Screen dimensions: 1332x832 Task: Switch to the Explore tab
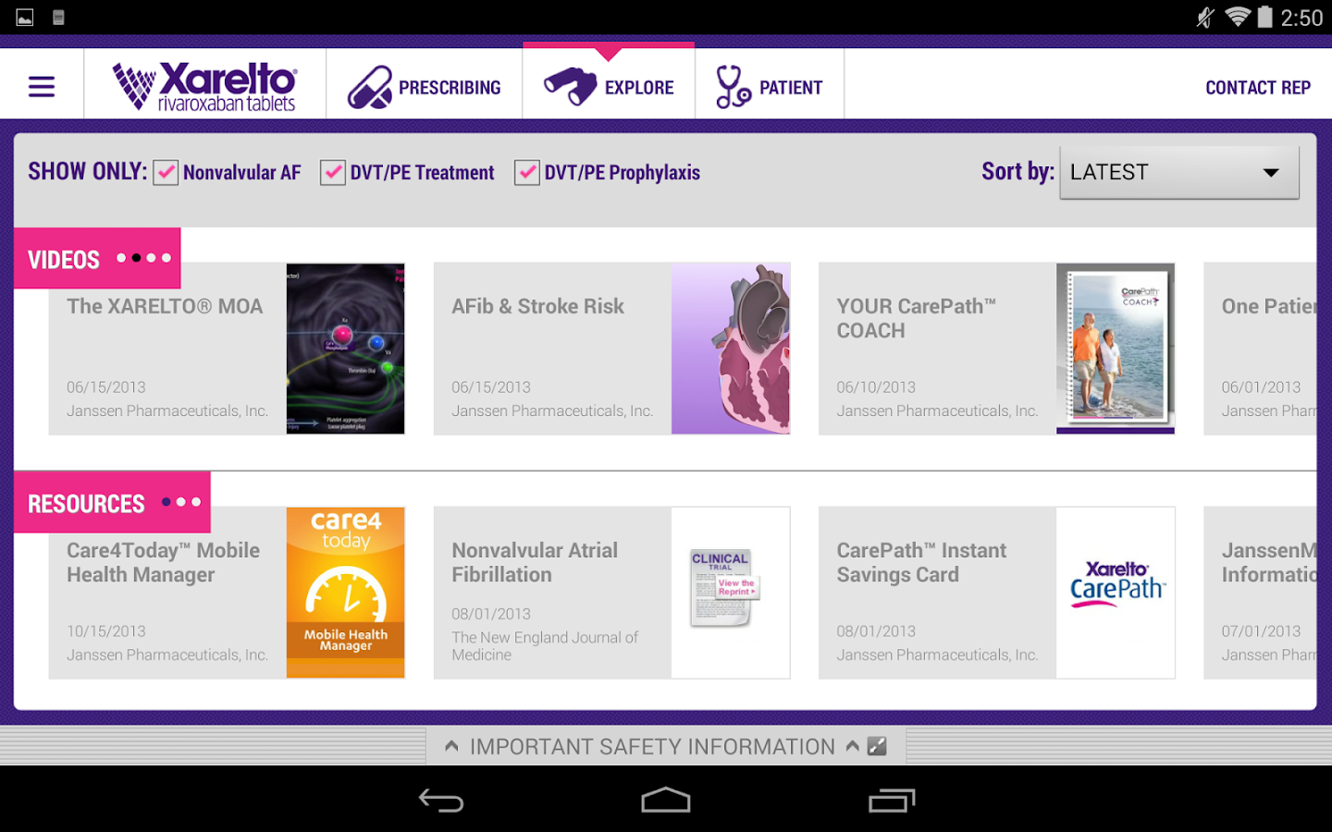[609, 84]
